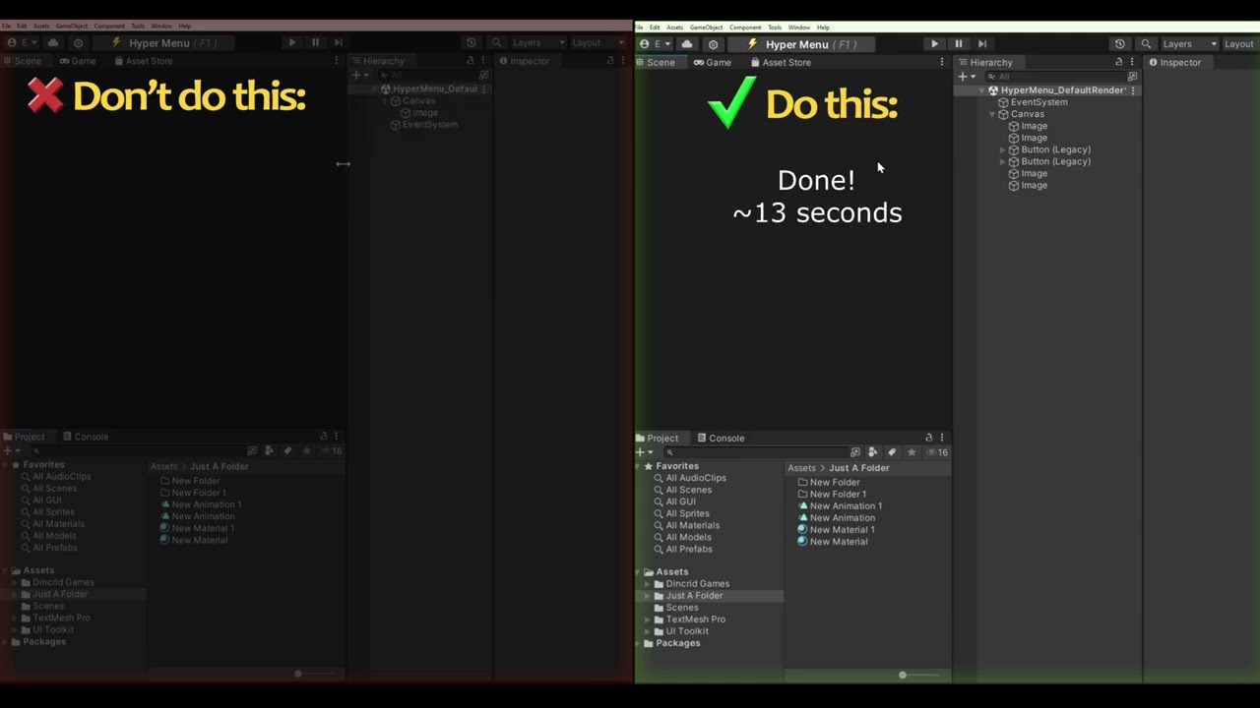Open undo history icon in right window
1260x708 pixels.
pyautogui.click(x=1119, y=43)
